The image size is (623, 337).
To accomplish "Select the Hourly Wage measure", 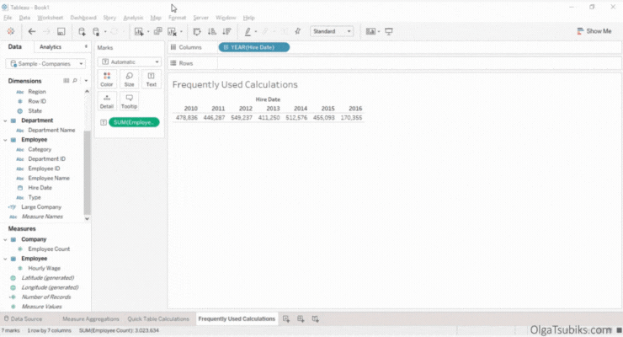I will click(44, 268).
